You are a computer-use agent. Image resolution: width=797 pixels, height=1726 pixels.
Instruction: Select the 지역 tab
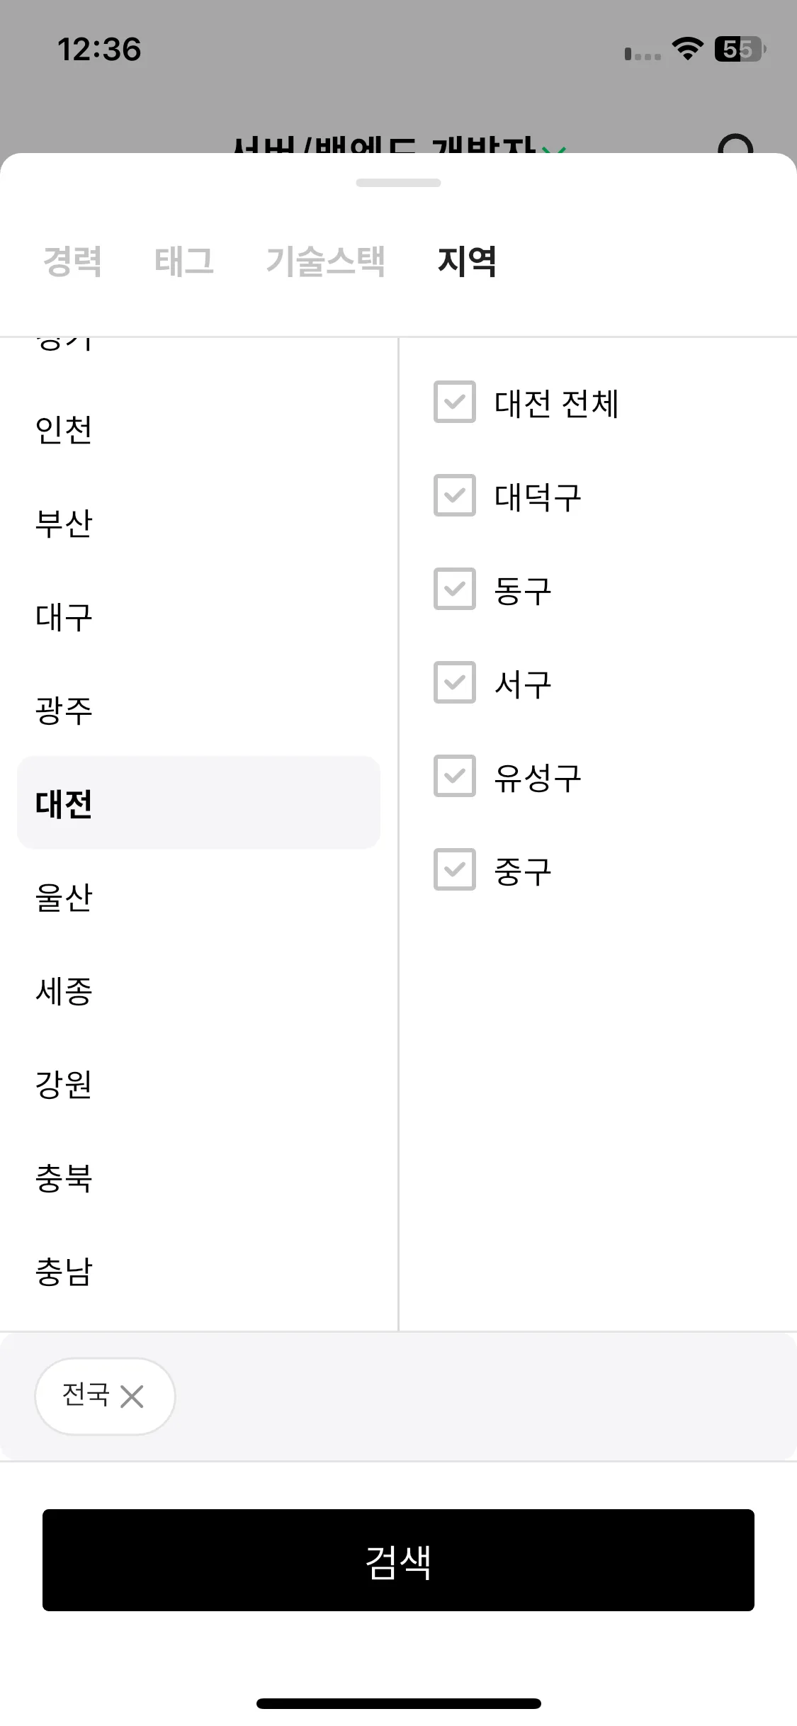pyautogui.click(x=467, y=261)
